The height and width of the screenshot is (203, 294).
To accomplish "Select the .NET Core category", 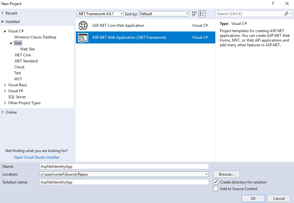I will tap(22, 55).
